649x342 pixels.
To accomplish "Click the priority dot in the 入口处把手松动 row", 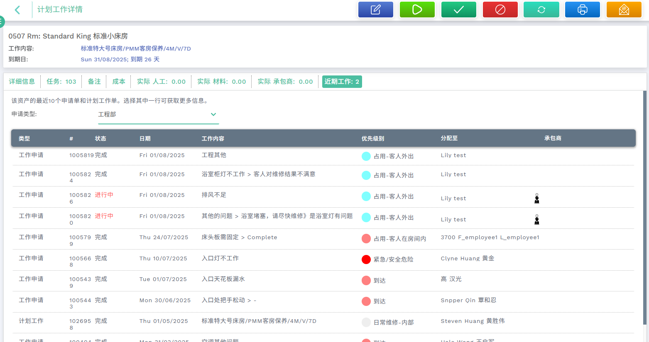I will [x=366, y=301].
